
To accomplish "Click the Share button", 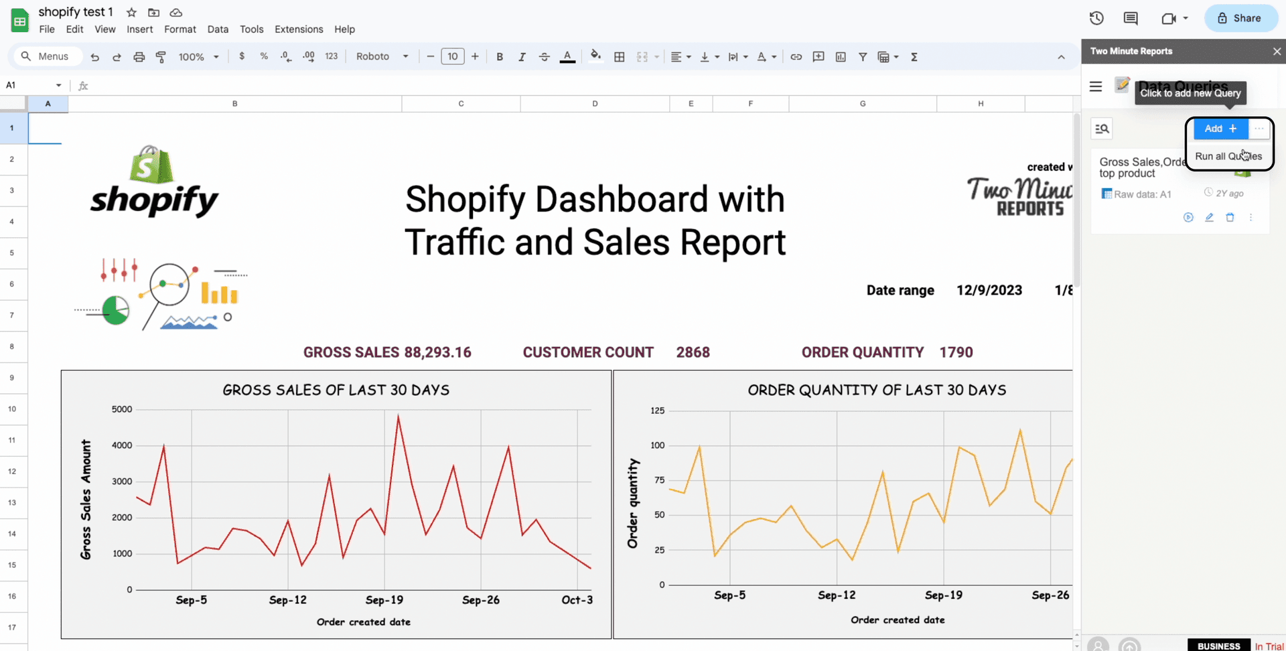I will (1240, 18).
